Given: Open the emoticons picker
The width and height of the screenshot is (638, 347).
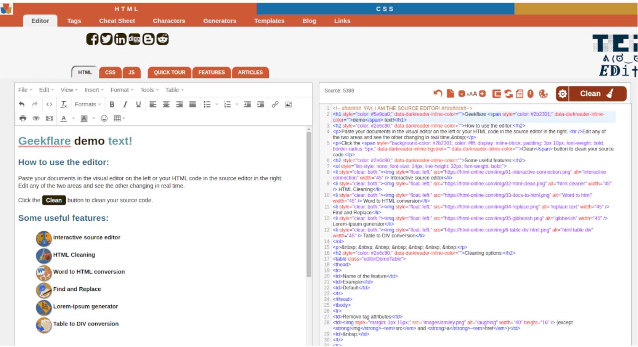Looking at the screenshot, I should click(104, 118).
